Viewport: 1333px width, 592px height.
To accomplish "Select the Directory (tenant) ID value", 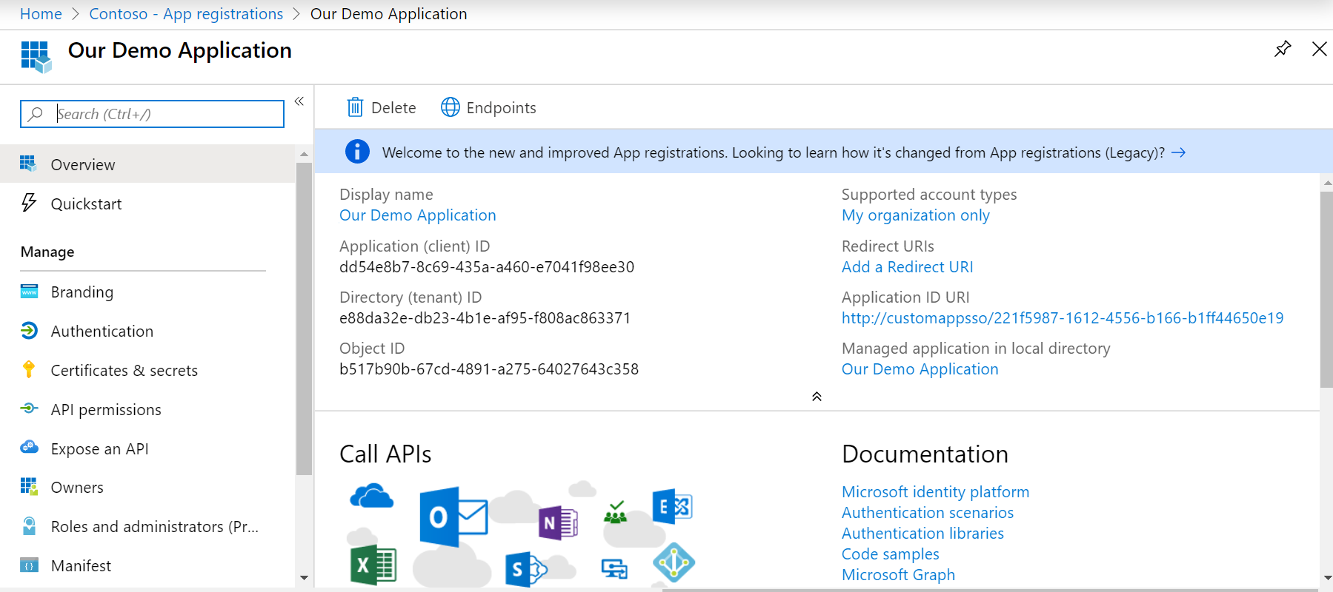I will [485, 318].
